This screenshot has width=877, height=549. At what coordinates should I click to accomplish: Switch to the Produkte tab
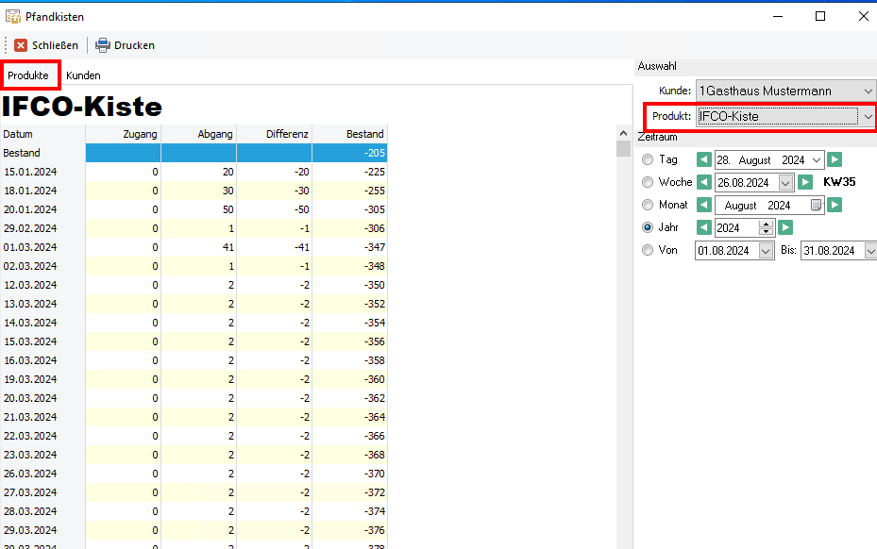(28, 75)
